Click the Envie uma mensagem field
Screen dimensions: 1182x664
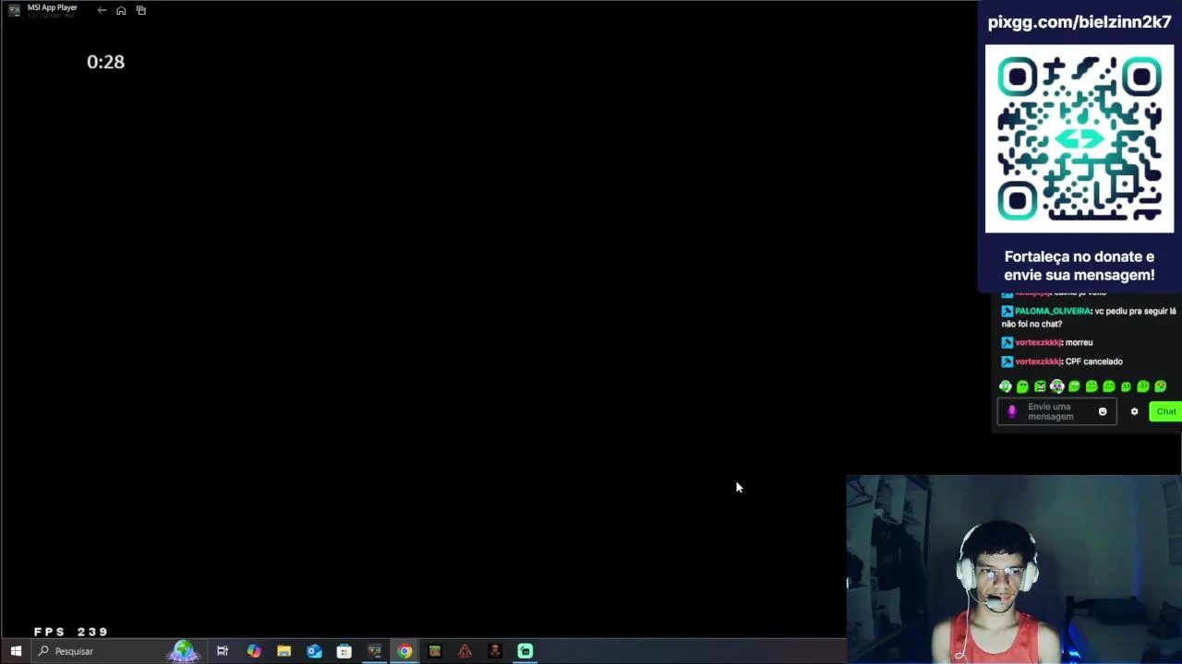tap(1056, 411)
